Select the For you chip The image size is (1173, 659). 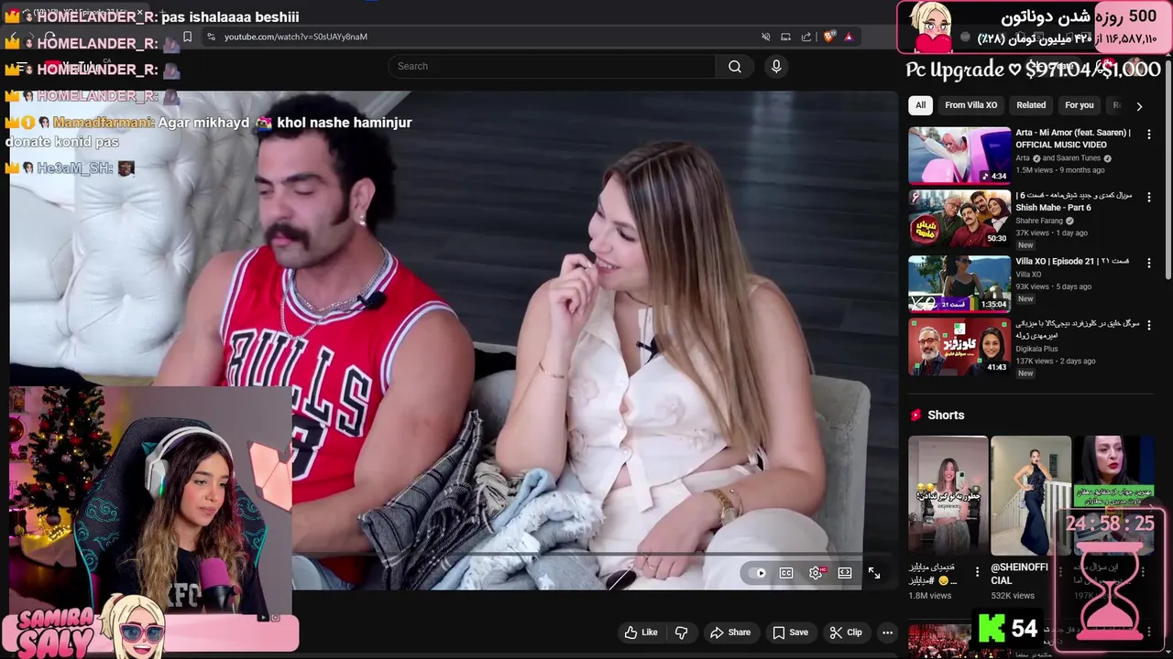(1080, 105)
